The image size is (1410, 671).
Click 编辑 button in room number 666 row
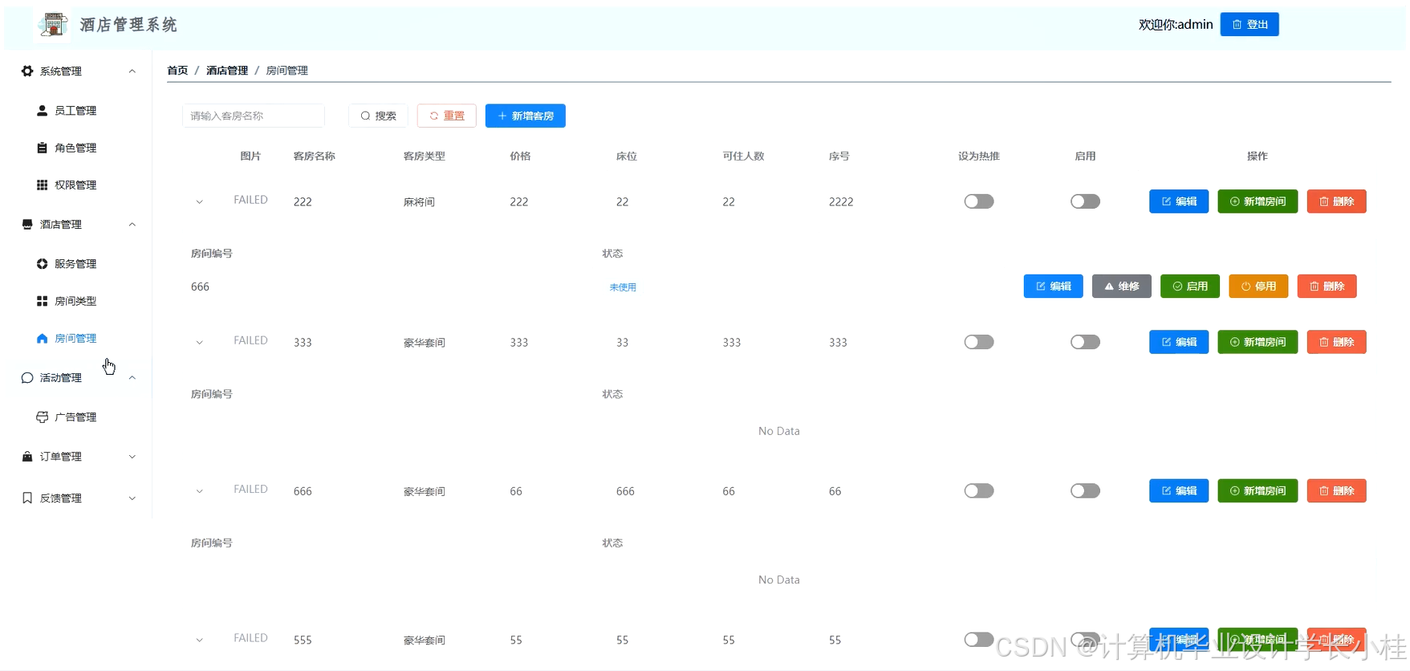(x=1054, y=287)
